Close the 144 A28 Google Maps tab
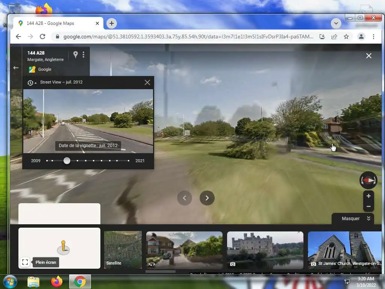 tap(97, 23)
